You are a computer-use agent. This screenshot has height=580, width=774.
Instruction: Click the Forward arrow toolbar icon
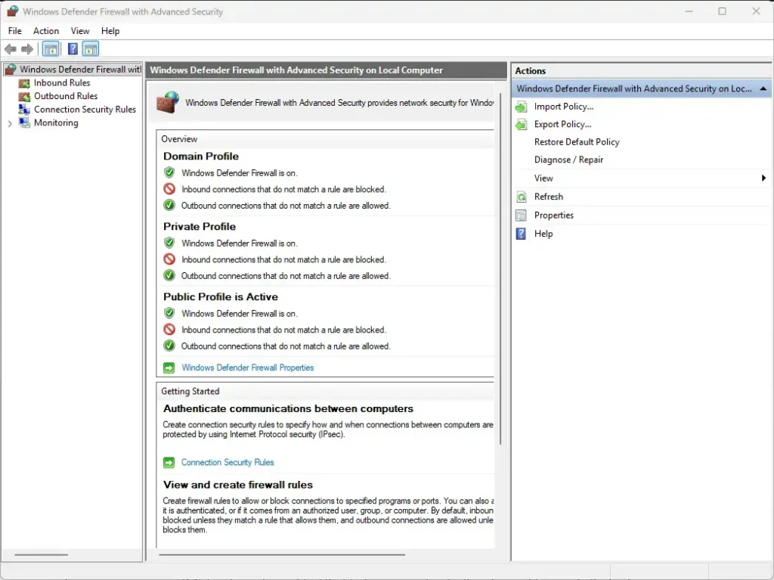[28, 49]
